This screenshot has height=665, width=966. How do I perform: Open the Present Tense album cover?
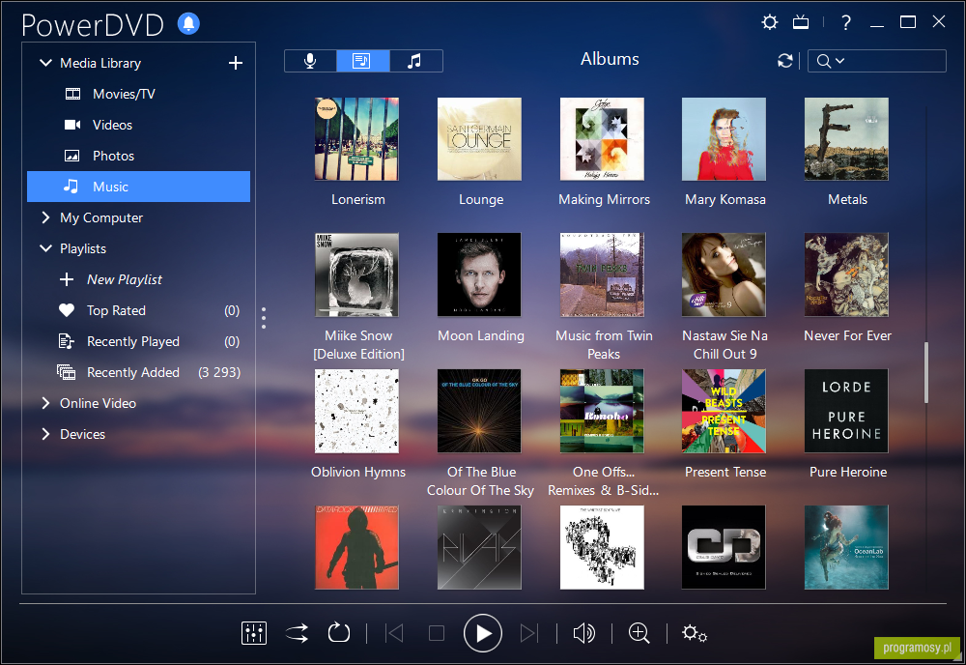pos(724,411)
